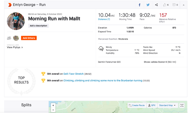This screenshot has height=113, width=188.
Task: Open the tagged athlete's avatar
Action: tap(16, 38)
